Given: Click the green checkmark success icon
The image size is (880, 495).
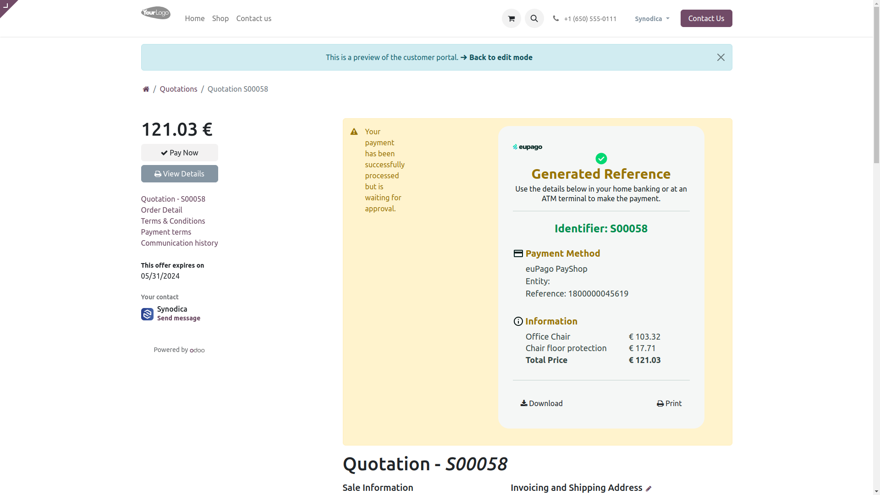Looking at the screenshot, I should [601, 159].
